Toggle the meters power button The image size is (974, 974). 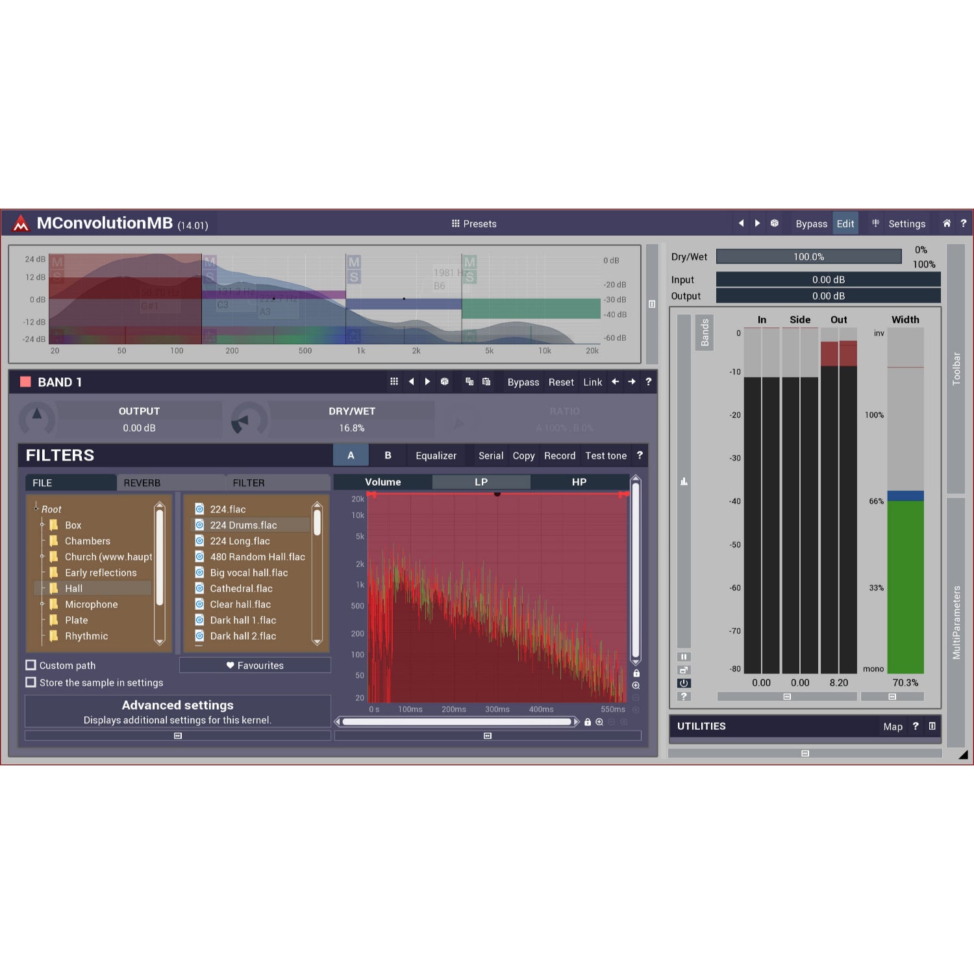684,683
